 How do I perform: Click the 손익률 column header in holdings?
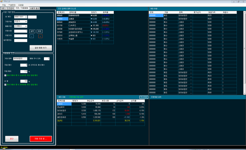[137, 101]
